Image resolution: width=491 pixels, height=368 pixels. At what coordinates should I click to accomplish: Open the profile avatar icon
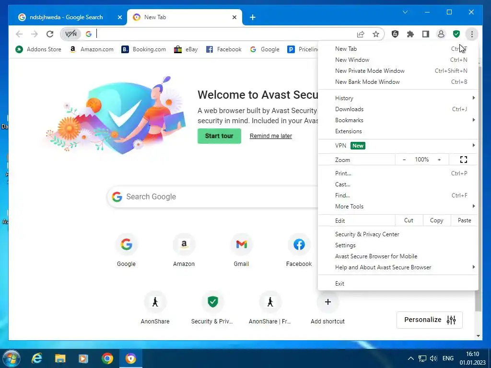tap(441, 34)
